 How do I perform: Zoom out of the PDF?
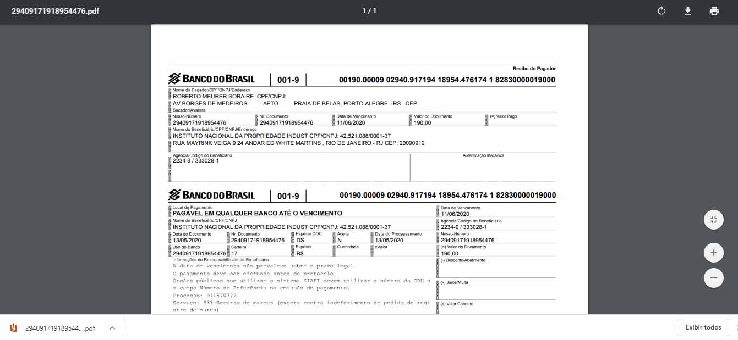(713, 278)
